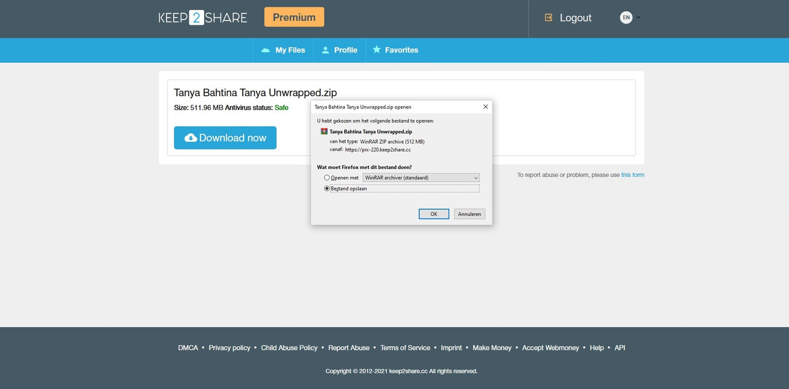Click the copyright text in the footer
789x389 pixels.
point(401,371)
